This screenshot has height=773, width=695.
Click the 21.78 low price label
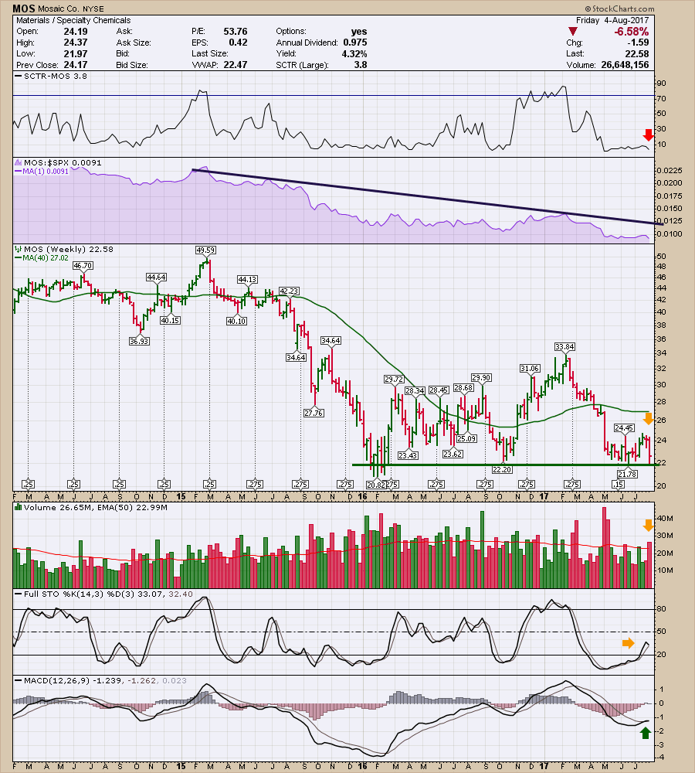point(628,474)
